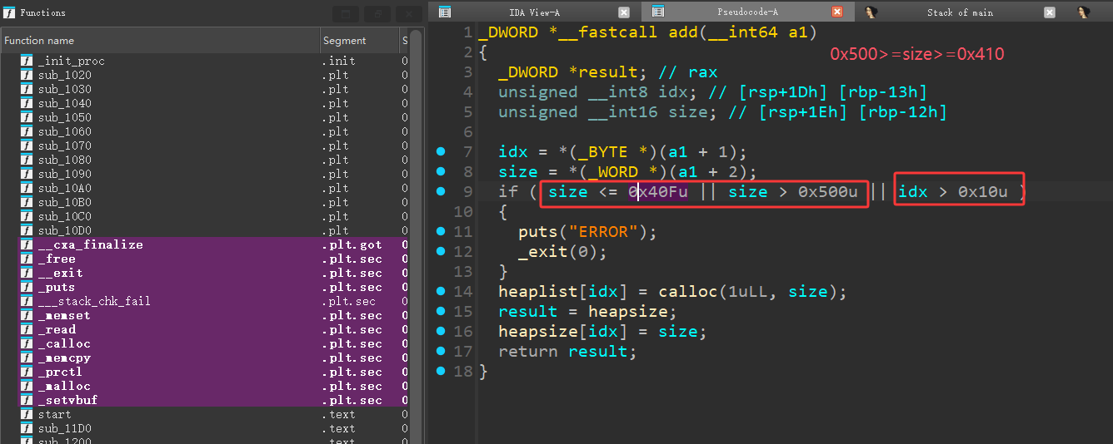Click the 0x40Fu constant on line 9

click(x=658, y=192)
